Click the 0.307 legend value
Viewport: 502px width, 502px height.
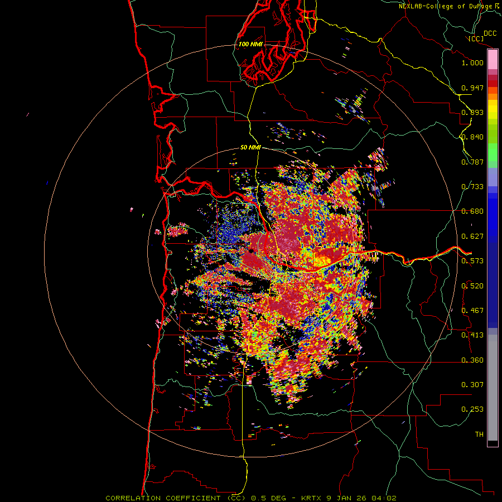pos(472,385)
